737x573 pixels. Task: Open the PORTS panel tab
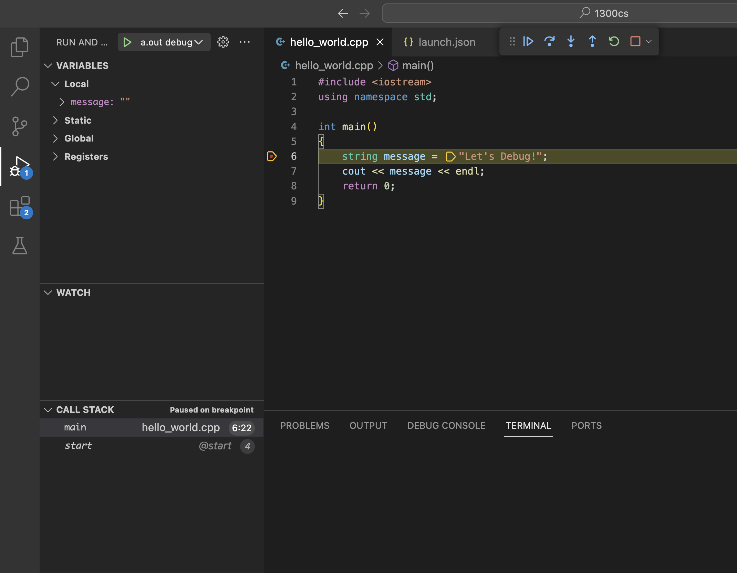pos(587,426)
